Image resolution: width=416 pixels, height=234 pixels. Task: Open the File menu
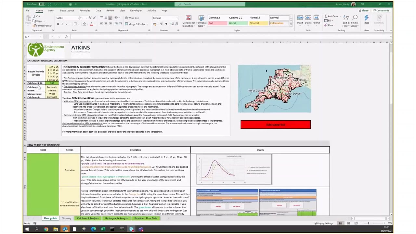point(28,11)
